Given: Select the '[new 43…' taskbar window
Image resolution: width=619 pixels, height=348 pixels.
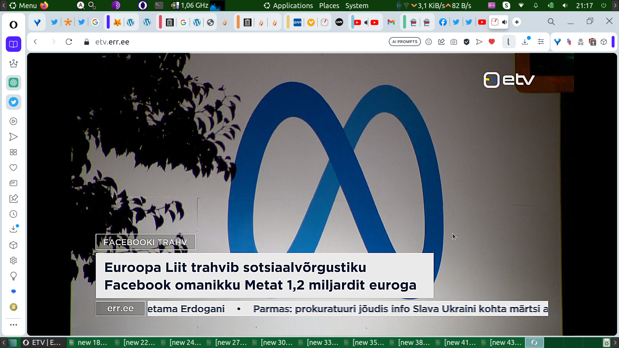Looking at the screenshot, I should click(501, 343).
